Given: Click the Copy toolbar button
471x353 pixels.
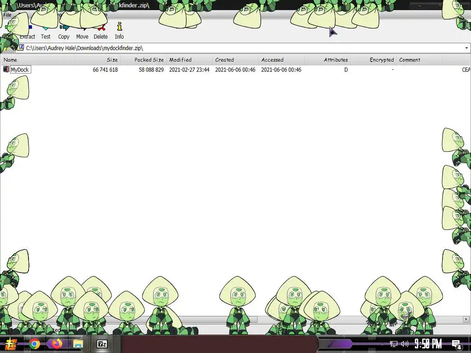Looking at the screenshot, I should click(x=63, y=31).
